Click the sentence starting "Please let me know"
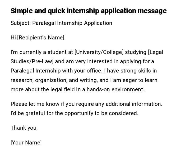 (86, 104)
